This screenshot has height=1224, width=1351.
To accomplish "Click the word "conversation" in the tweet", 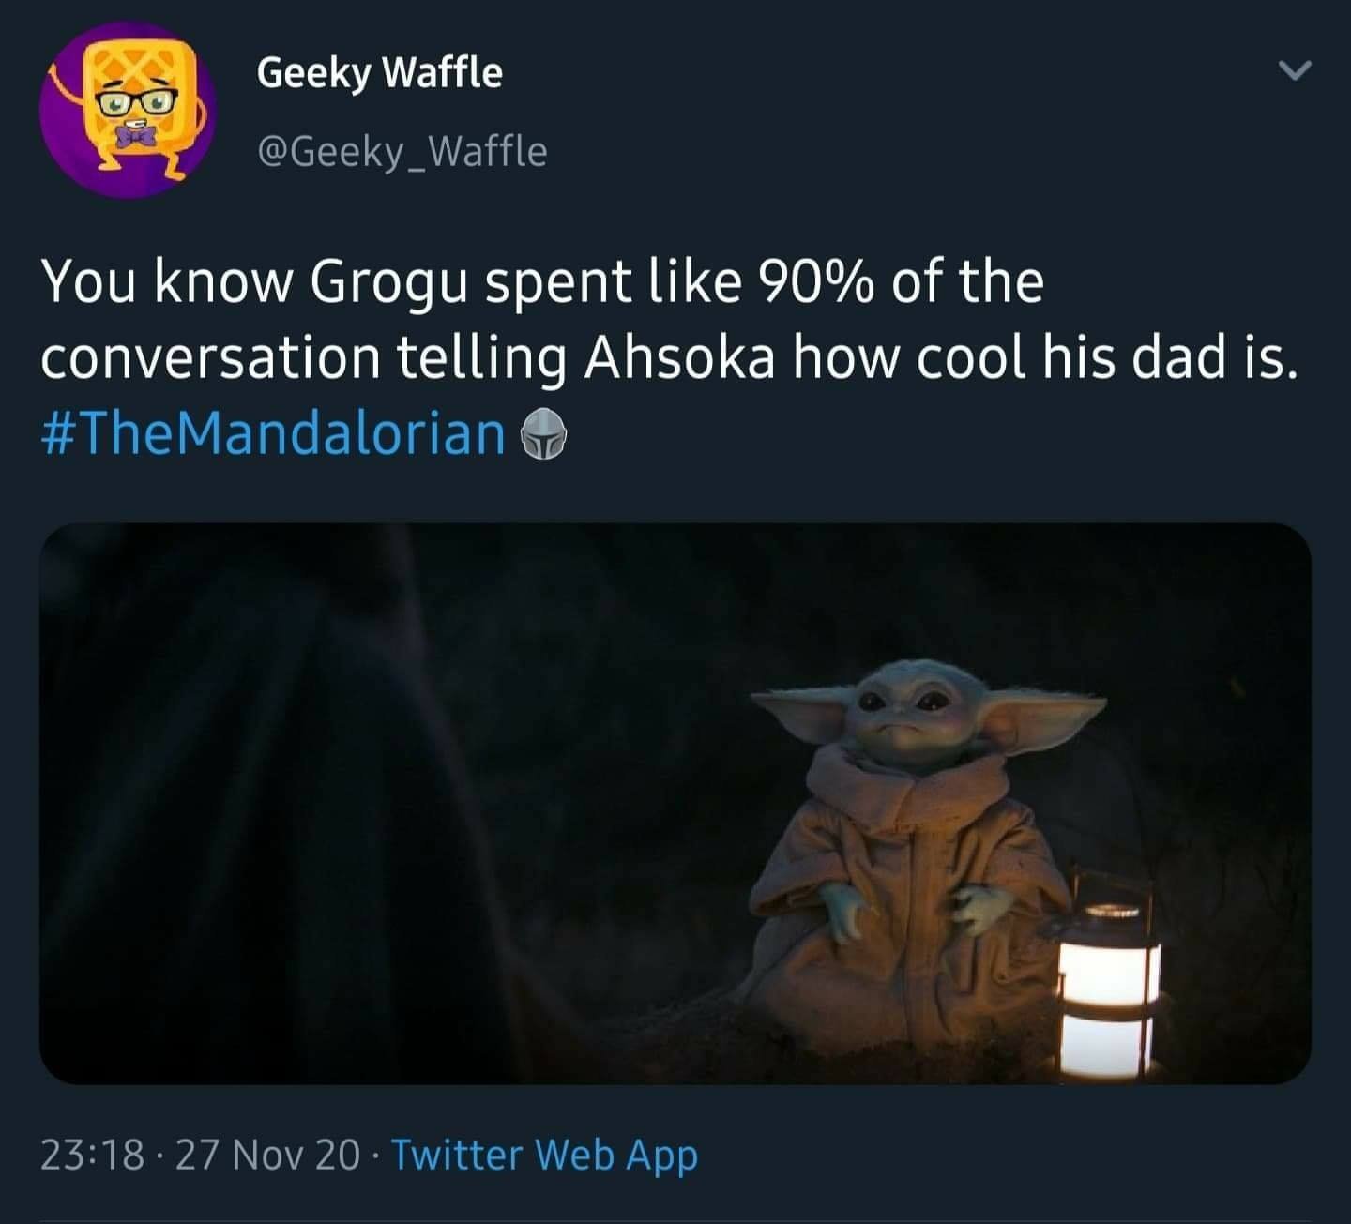I will tap(210, 358).
